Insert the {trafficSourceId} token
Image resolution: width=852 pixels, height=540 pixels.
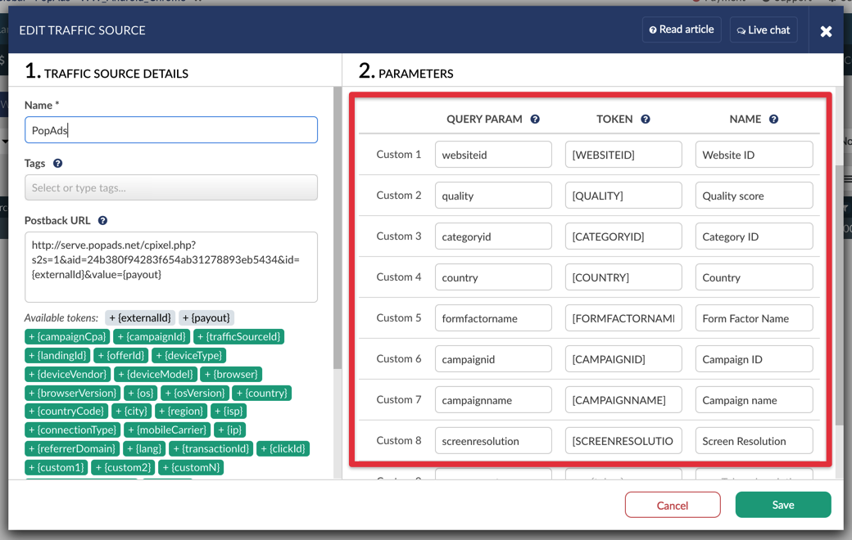[238, 337]
